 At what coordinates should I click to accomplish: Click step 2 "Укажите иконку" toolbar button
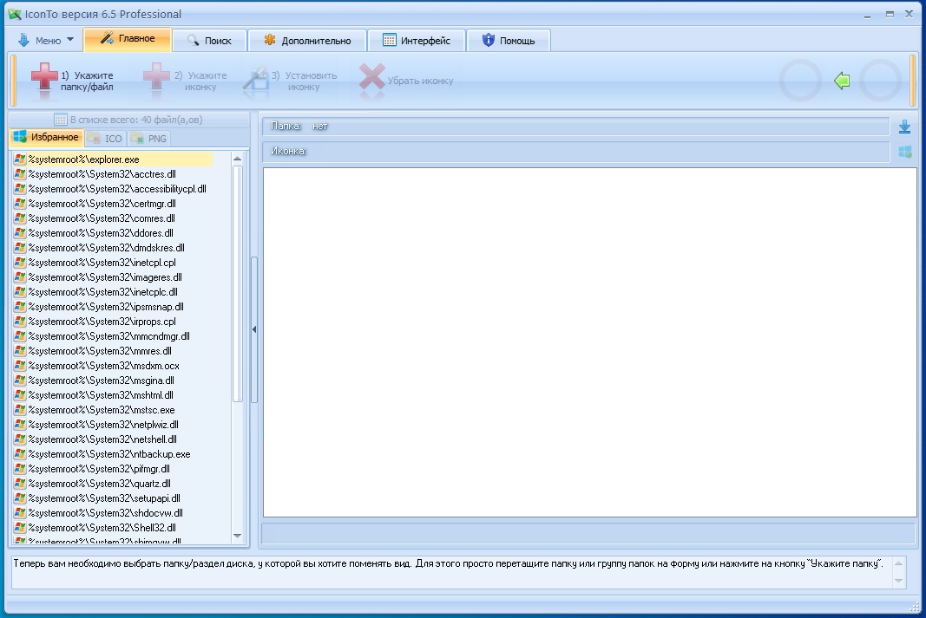186,81
